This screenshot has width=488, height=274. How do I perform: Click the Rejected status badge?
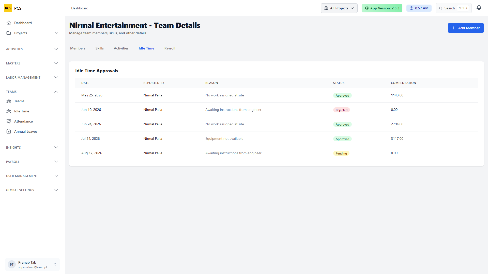tap(341, 110)
